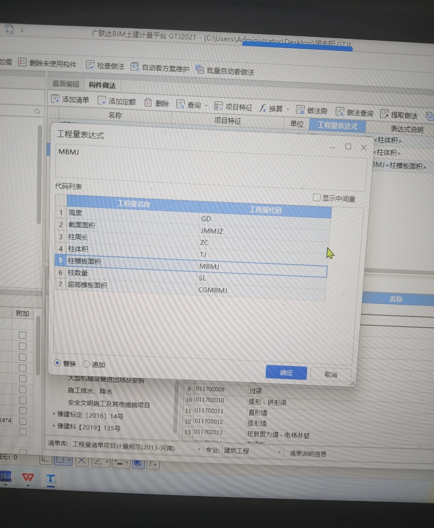Tick the 附加 checkbox beside 4*4 row

[23, 421]
